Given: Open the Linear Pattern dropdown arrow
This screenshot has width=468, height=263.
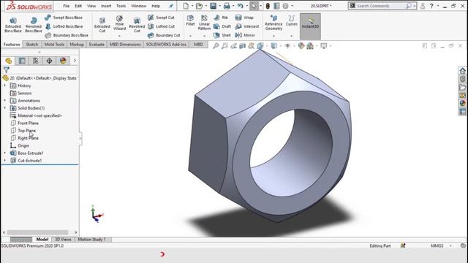Looking at the screenshot, I should click(x=204, y=36).
